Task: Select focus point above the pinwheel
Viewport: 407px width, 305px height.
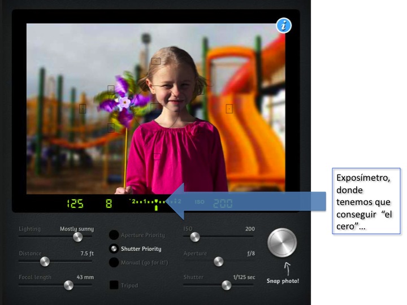Action: pos(111,89)
